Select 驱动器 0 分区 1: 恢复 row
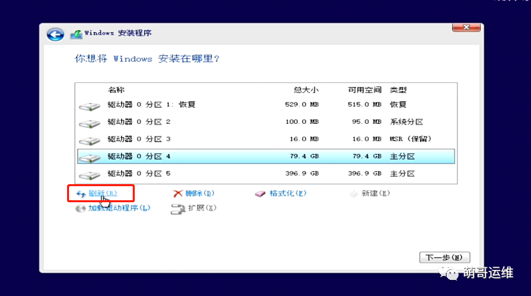531x296 pixels. click(266, 104)
